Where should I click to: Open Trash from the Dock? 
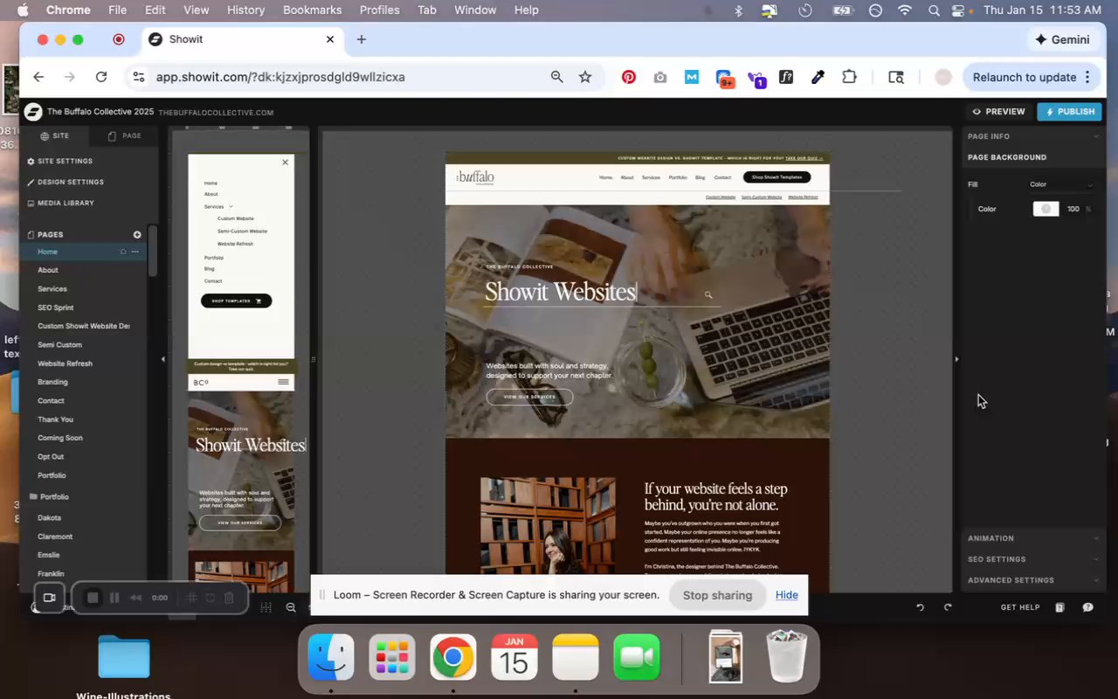(x=786, y=656)
